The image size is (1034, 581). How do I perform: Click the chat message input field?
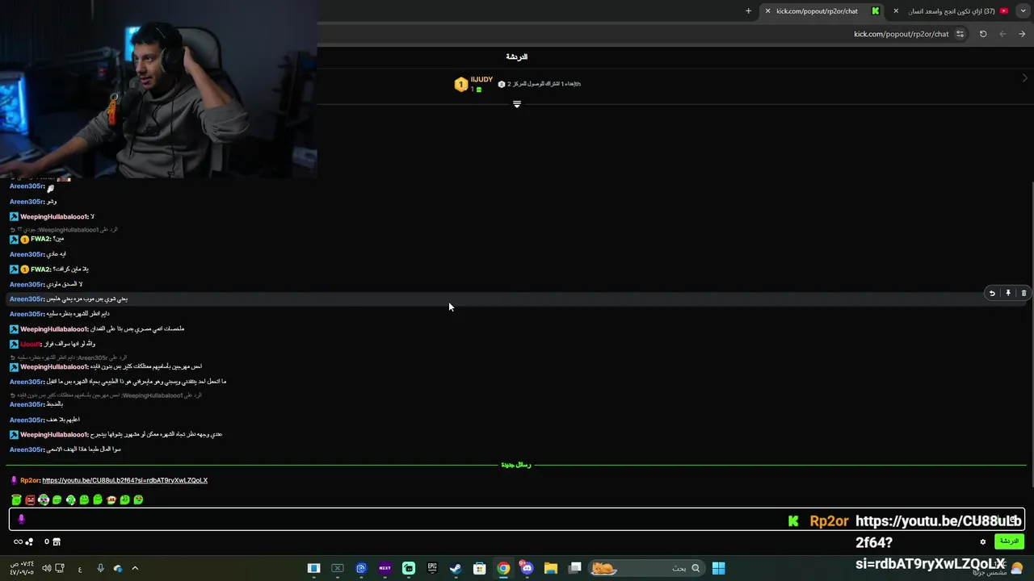tap(517, 520)
